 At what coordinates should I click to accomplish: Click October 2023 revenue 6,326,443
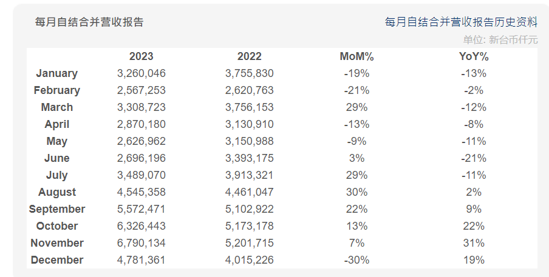click(x=141, y=226)
